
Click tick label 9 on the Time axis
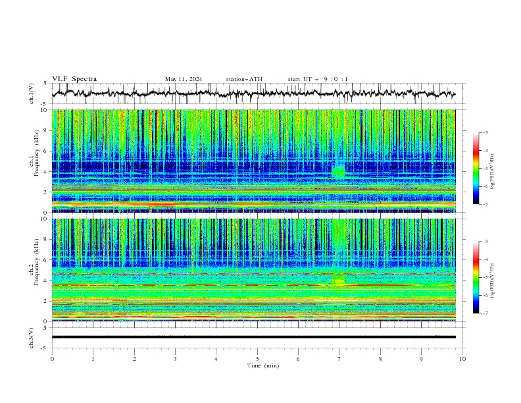(x=421, y=359)
